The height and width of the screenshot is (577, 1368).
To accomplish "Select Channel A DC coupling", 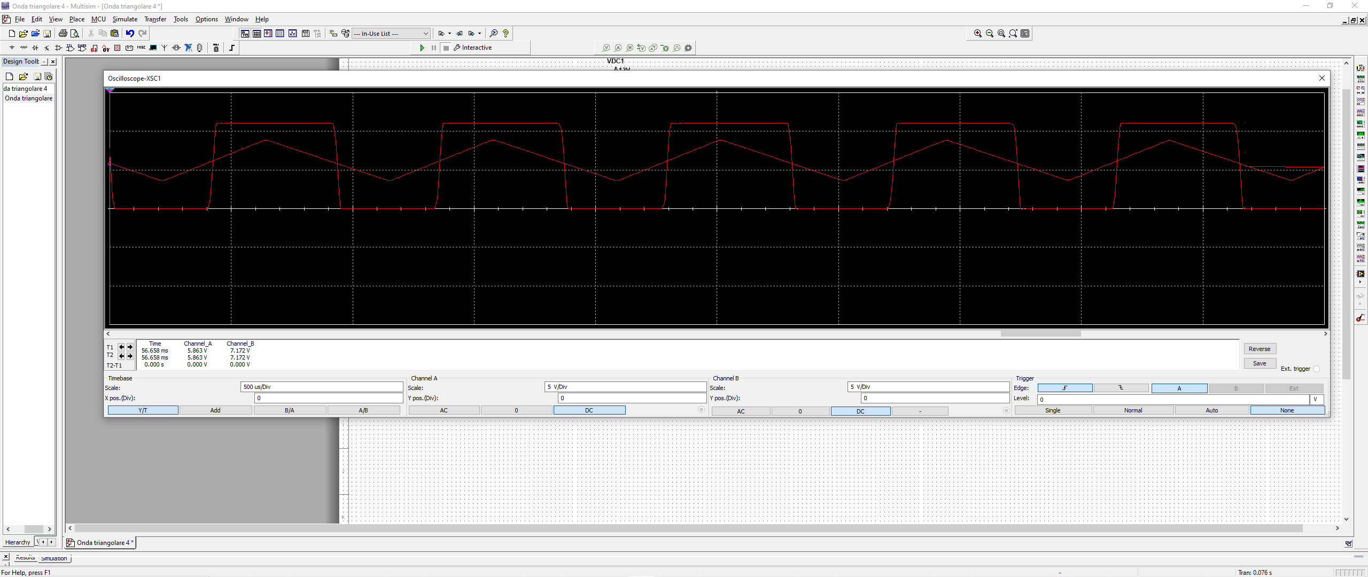I will (589, 410).
